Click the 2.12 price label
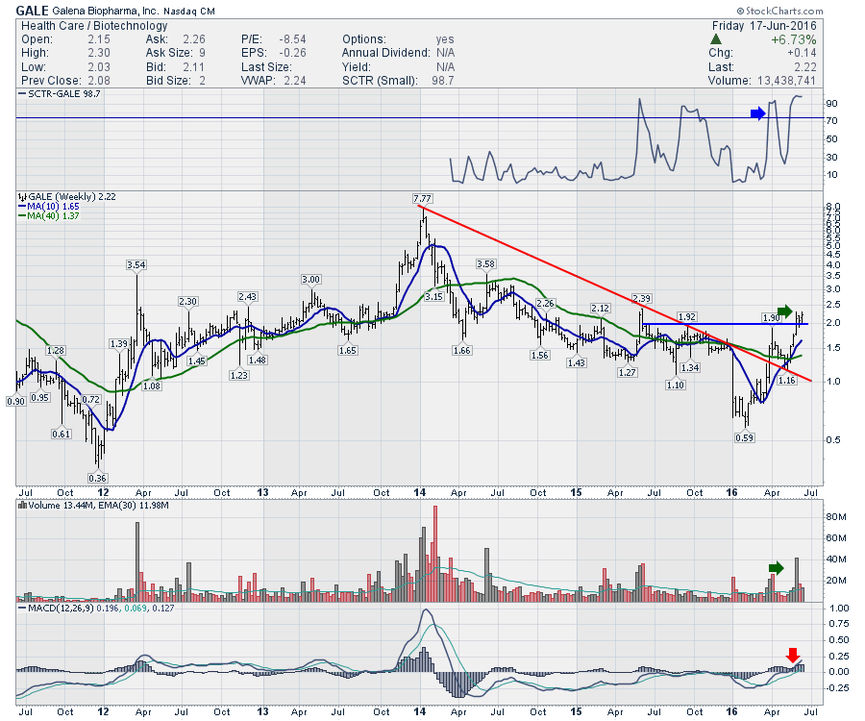 coord(600,308)
